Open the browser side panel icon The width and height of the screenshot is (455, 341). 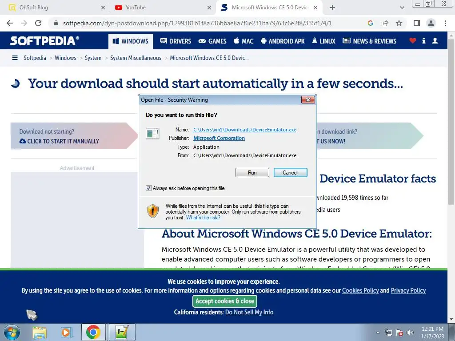417,23
